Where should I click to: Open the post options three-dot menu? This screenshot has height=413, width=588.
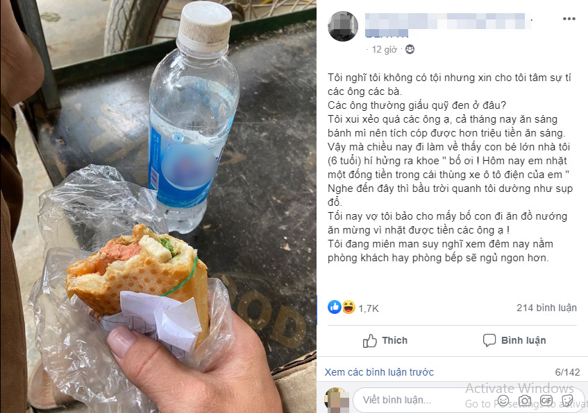569,19
